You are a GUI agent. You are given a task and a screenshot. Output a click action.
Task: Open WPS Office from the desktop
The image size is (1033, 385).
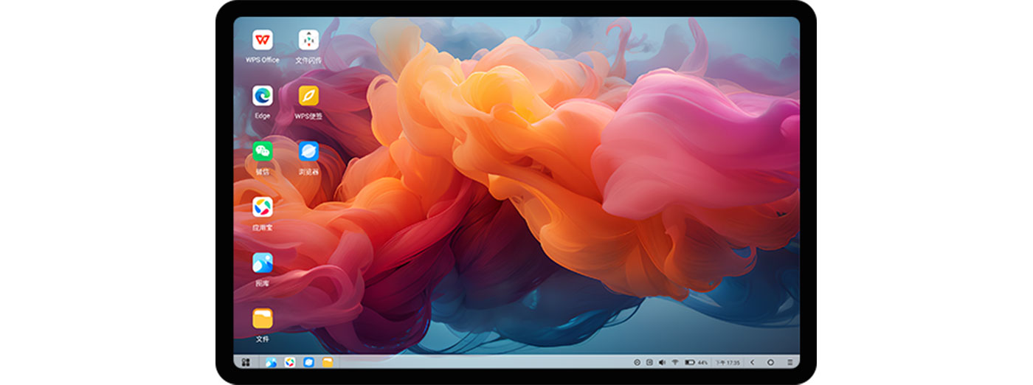(x=262, y=40)
